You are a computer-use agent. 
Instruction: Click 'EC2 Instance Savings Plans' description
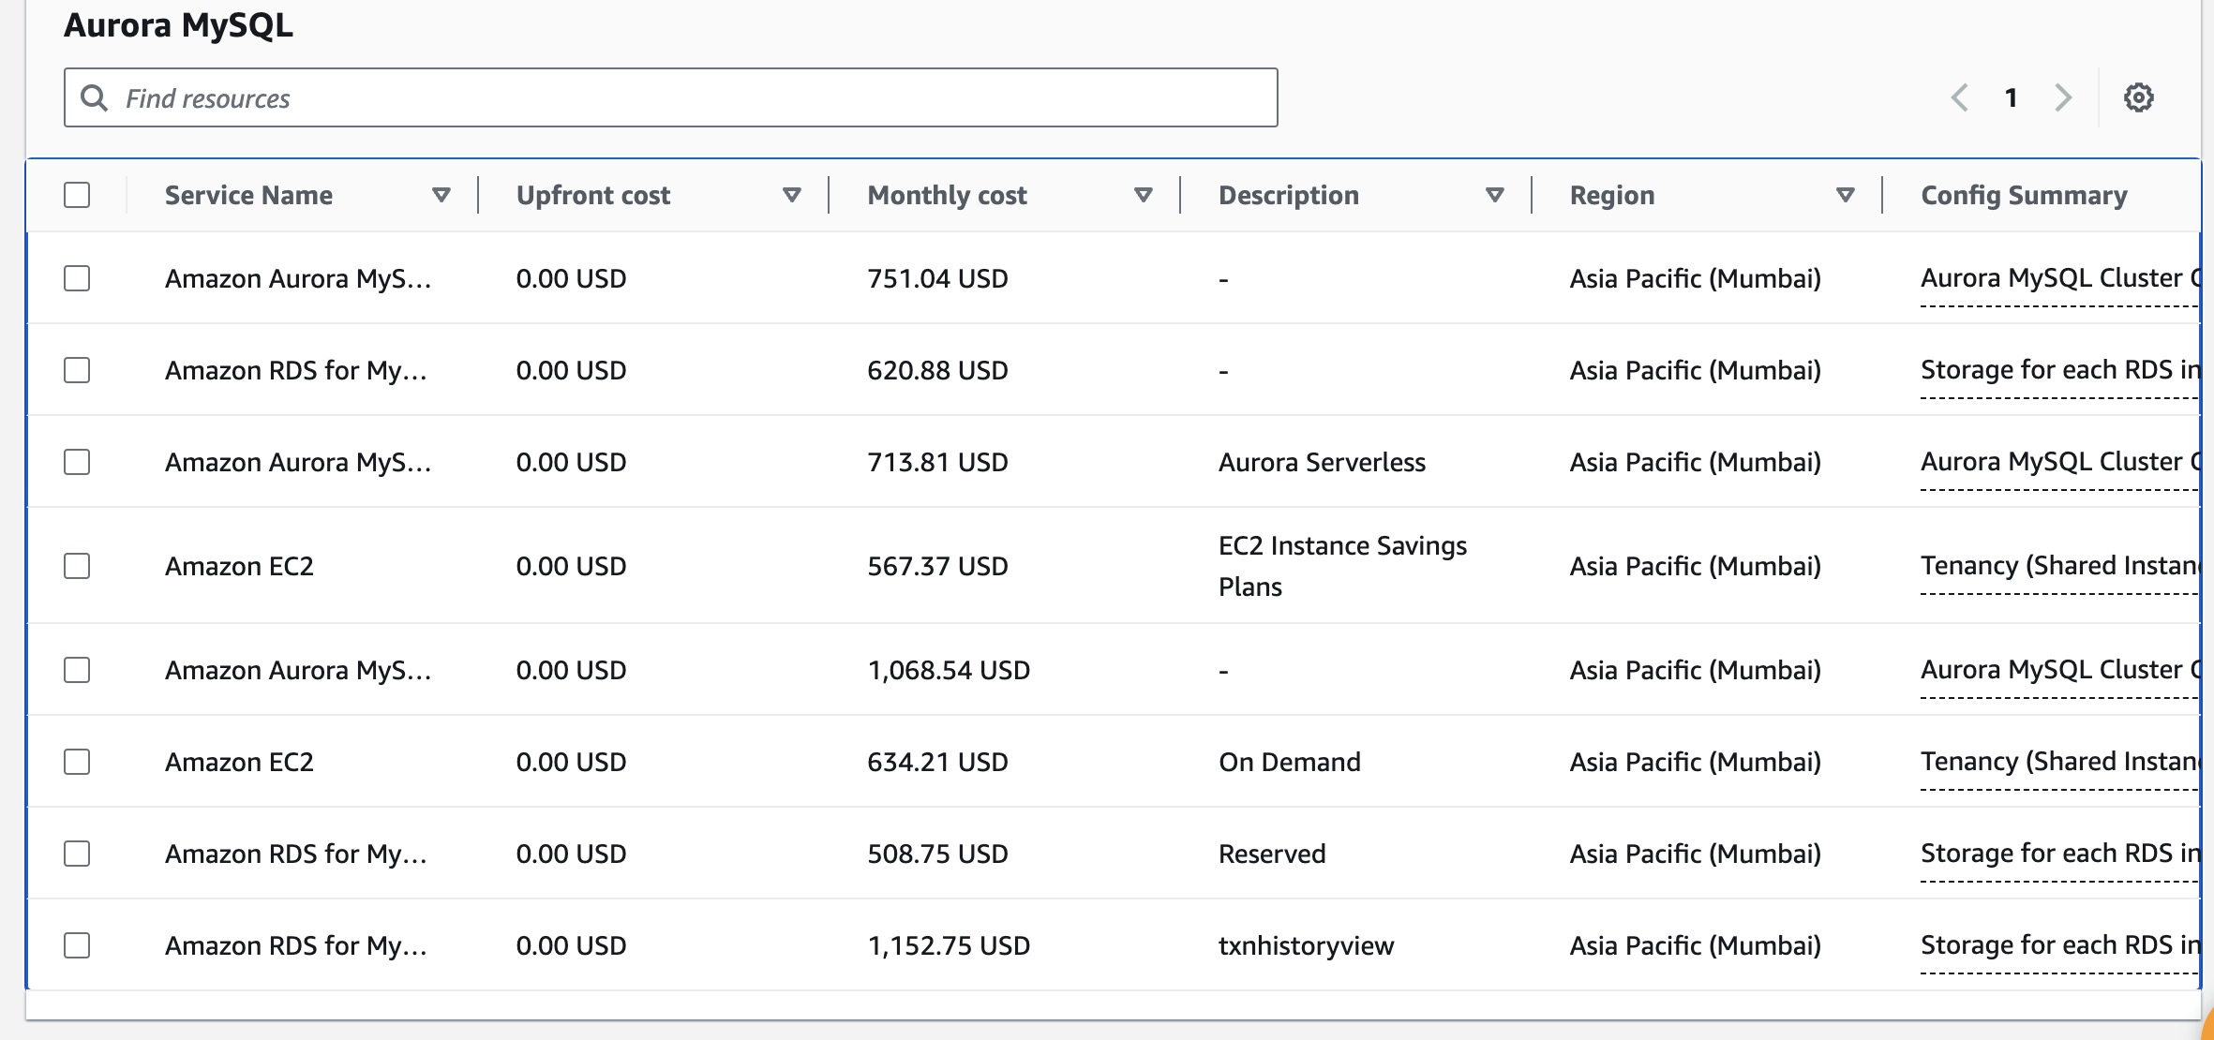coord(1342,566)
